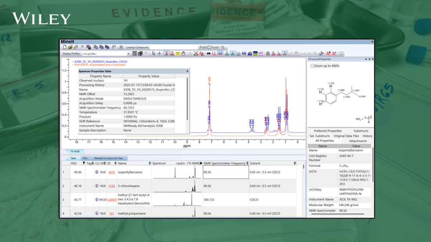The height and width of the screenshot is (242, 431).
Task: Open the Original Data Files tab
Action: 346,136
